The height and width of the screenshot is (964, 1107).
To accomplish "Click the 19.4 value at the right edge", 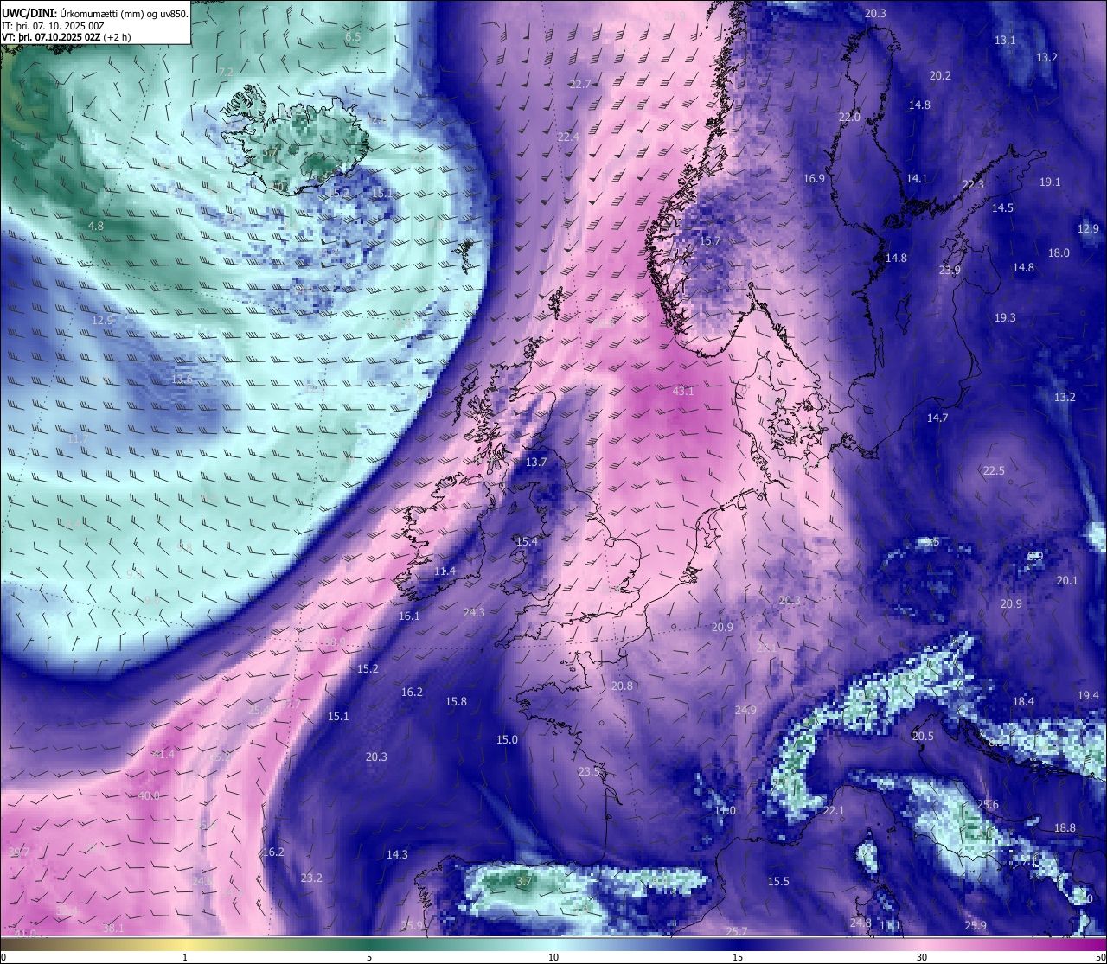I will click(1088, 696).
